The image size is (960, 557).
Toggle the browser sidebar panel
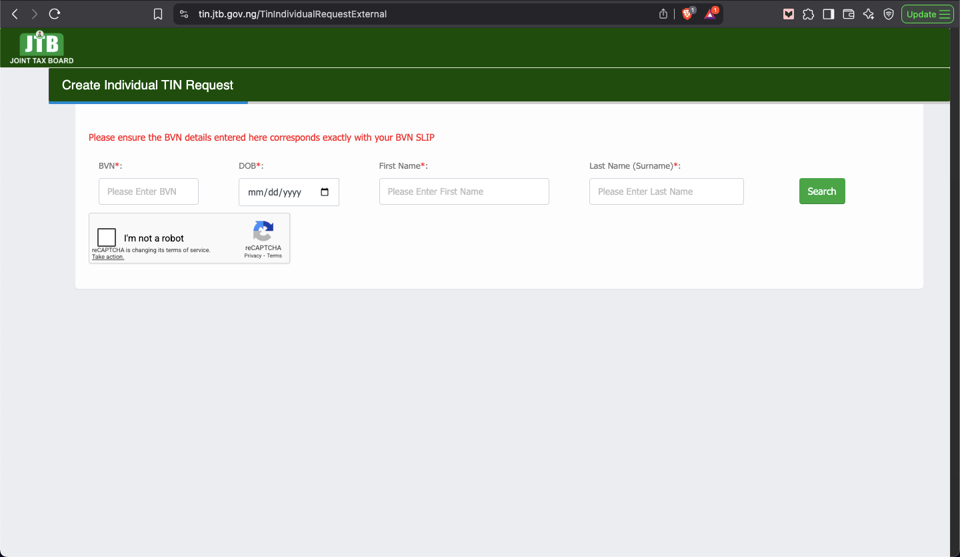[829, 14]
